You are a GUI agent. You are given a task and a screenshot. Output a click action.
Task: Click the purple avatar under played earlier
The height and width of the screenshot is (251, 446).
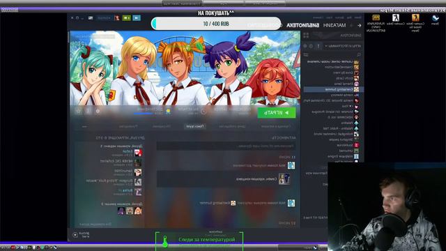(x=121, y=211)
